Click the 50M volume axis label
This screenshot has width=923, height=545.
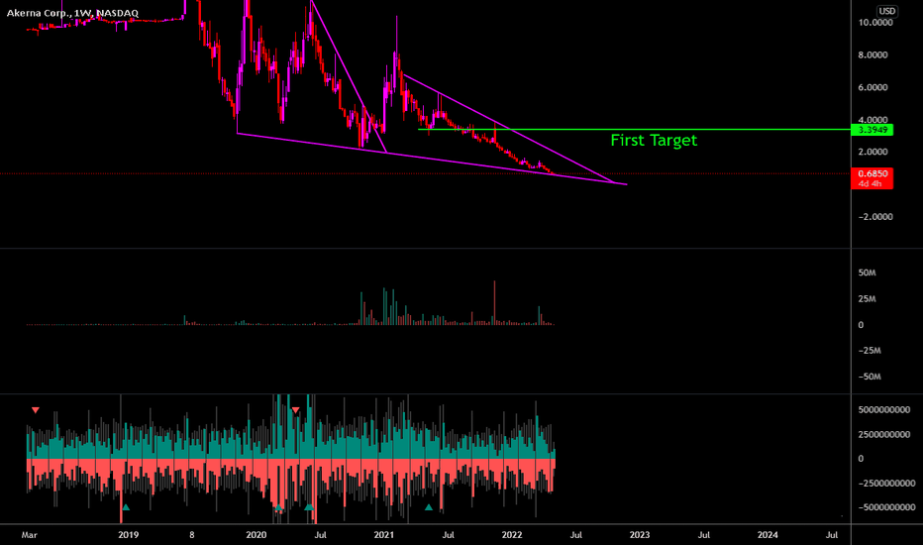coord(867,272)
